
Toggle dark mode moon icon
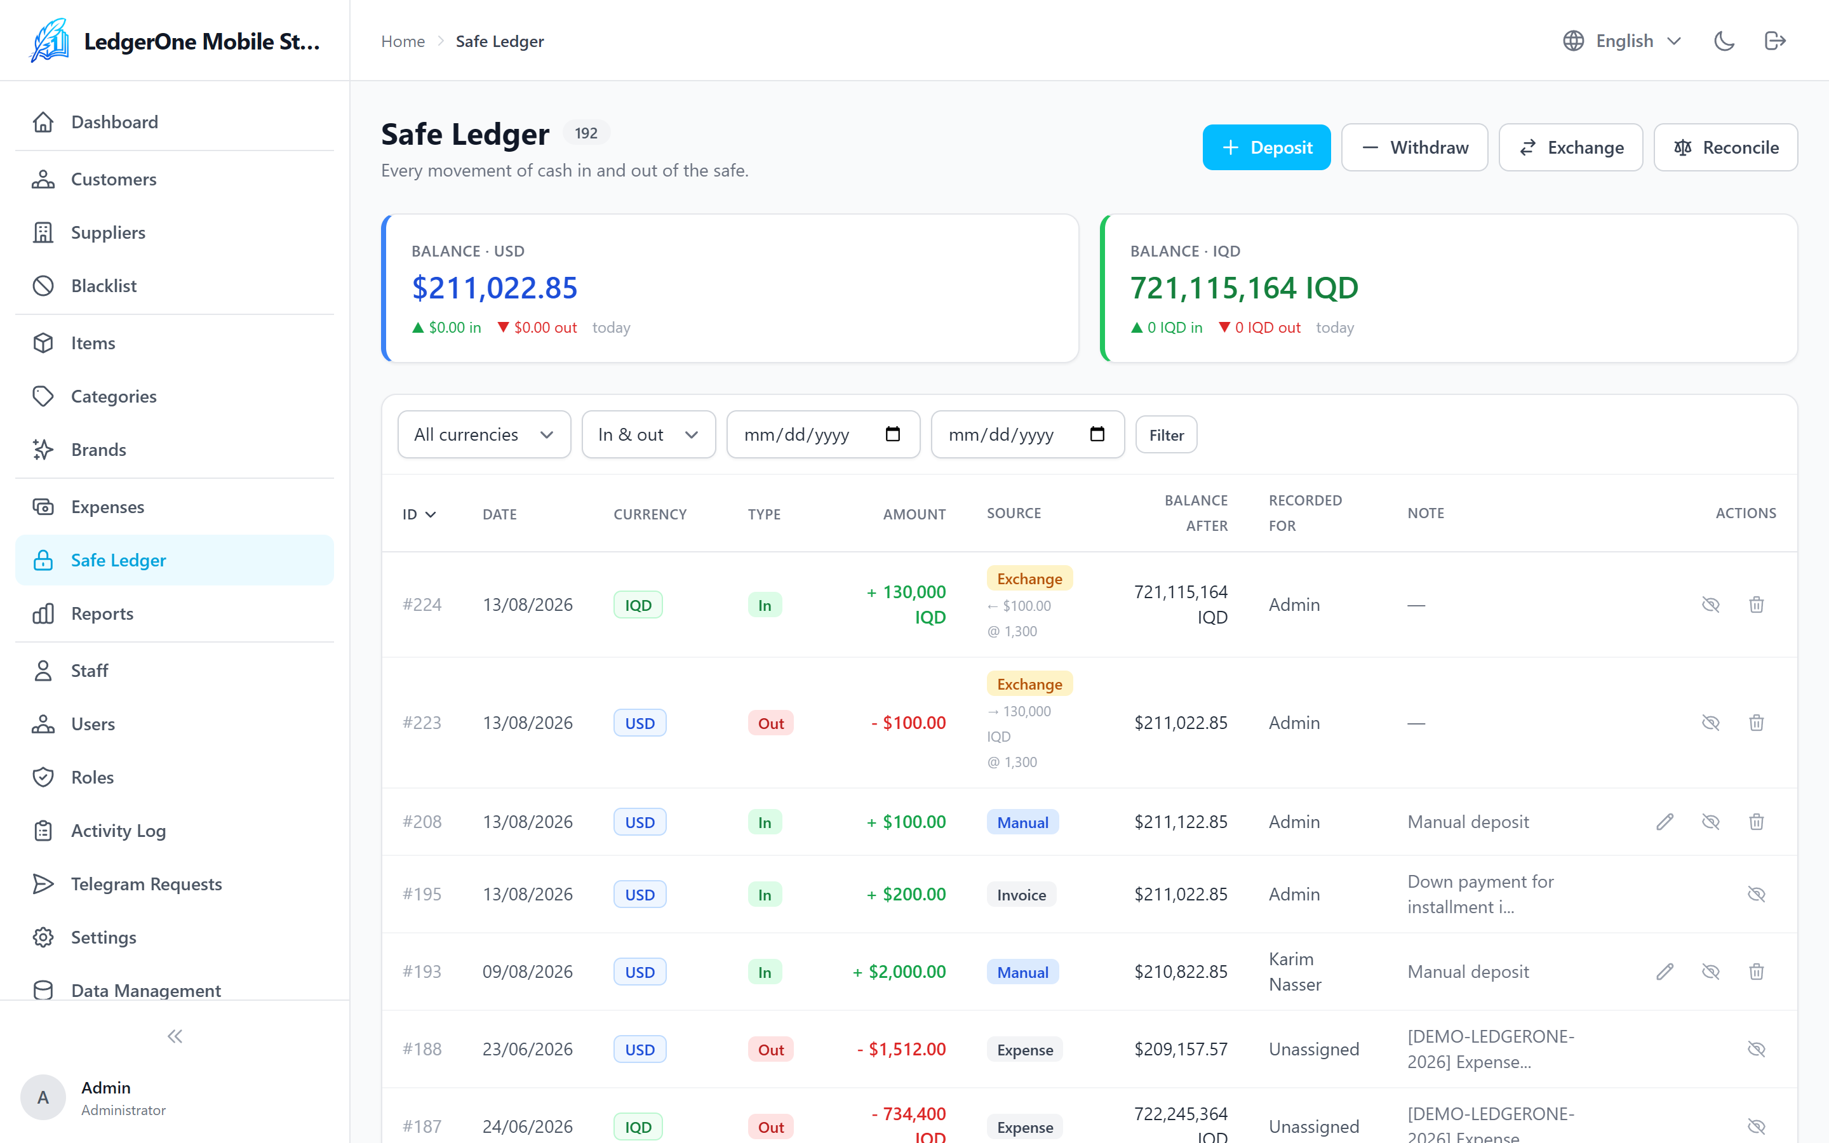click(x=1724, y=41)
